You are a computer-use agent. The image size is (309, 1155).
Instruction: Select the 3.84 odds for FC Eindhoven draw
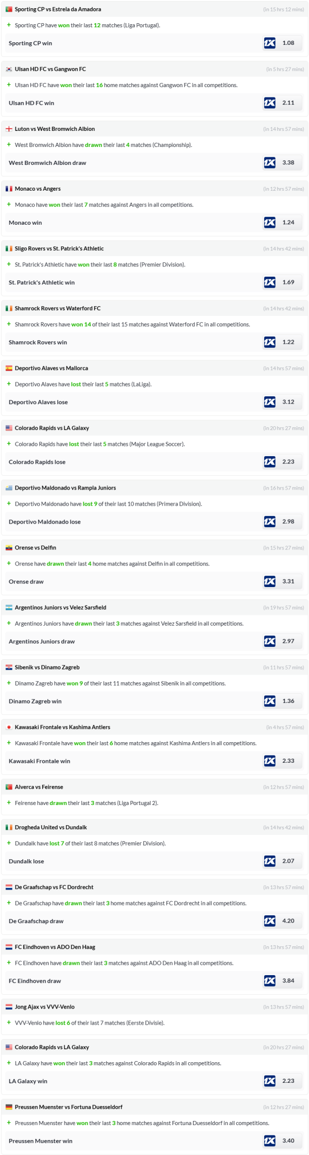click(288, 981)
